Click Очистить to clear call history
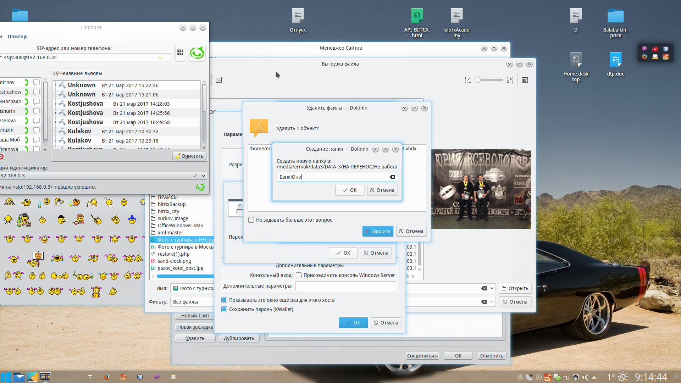 tap(189, 156)
